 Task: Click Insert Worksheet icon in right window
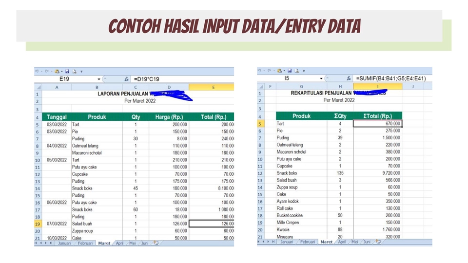coord(378,242)
